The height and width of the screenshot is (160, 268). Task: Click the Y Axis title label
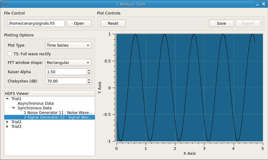pos(100,87)
